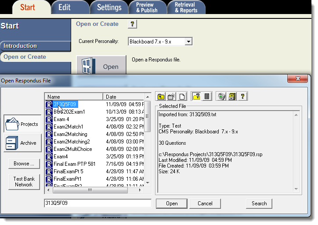Select Exam4 file in list
This screenshot has width=318, height=225.
point(61,157)
